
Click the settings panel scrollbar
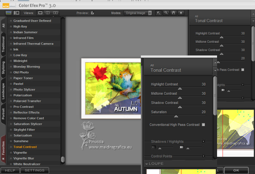(215, 96)
